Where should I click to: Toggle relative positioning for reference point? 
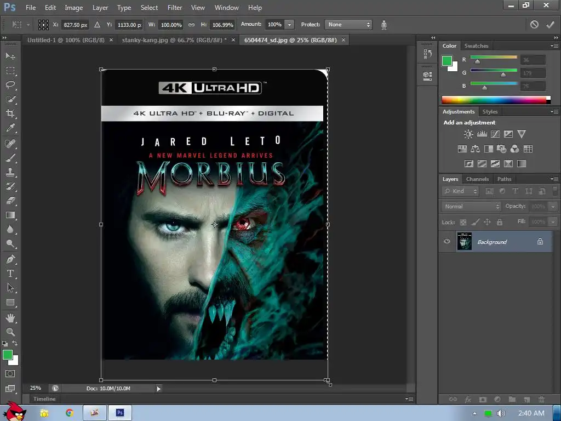point(97,25)
